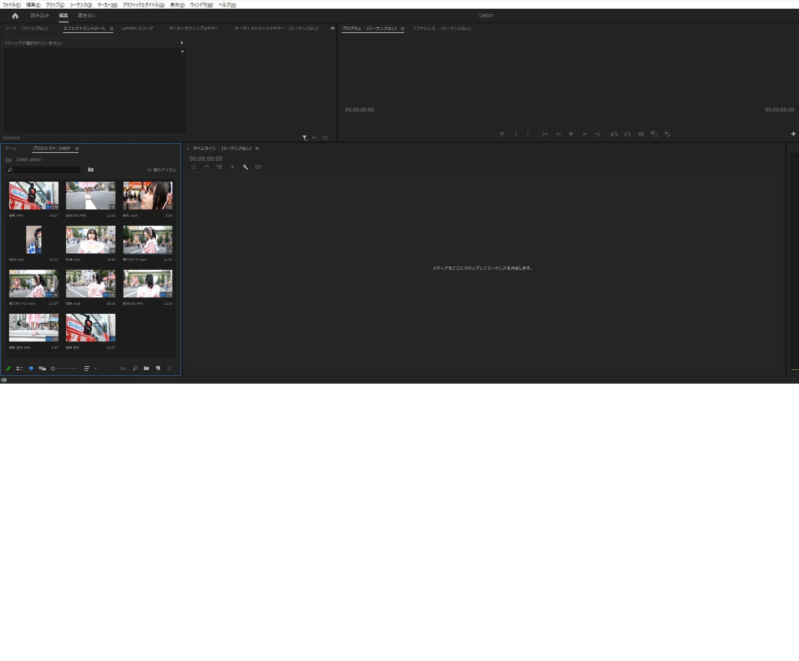
Task: Click the Home icon
Action: [15, 16]
